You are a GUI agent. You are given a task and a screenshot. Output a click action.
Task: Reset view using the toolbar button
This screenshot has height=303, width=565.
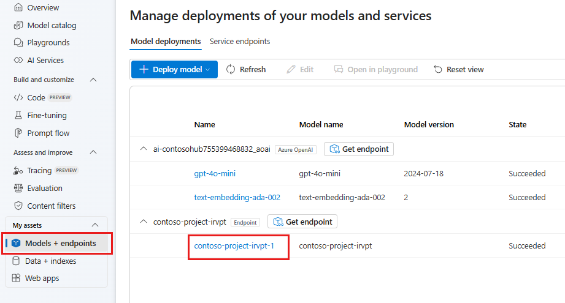tap(458, 69)
